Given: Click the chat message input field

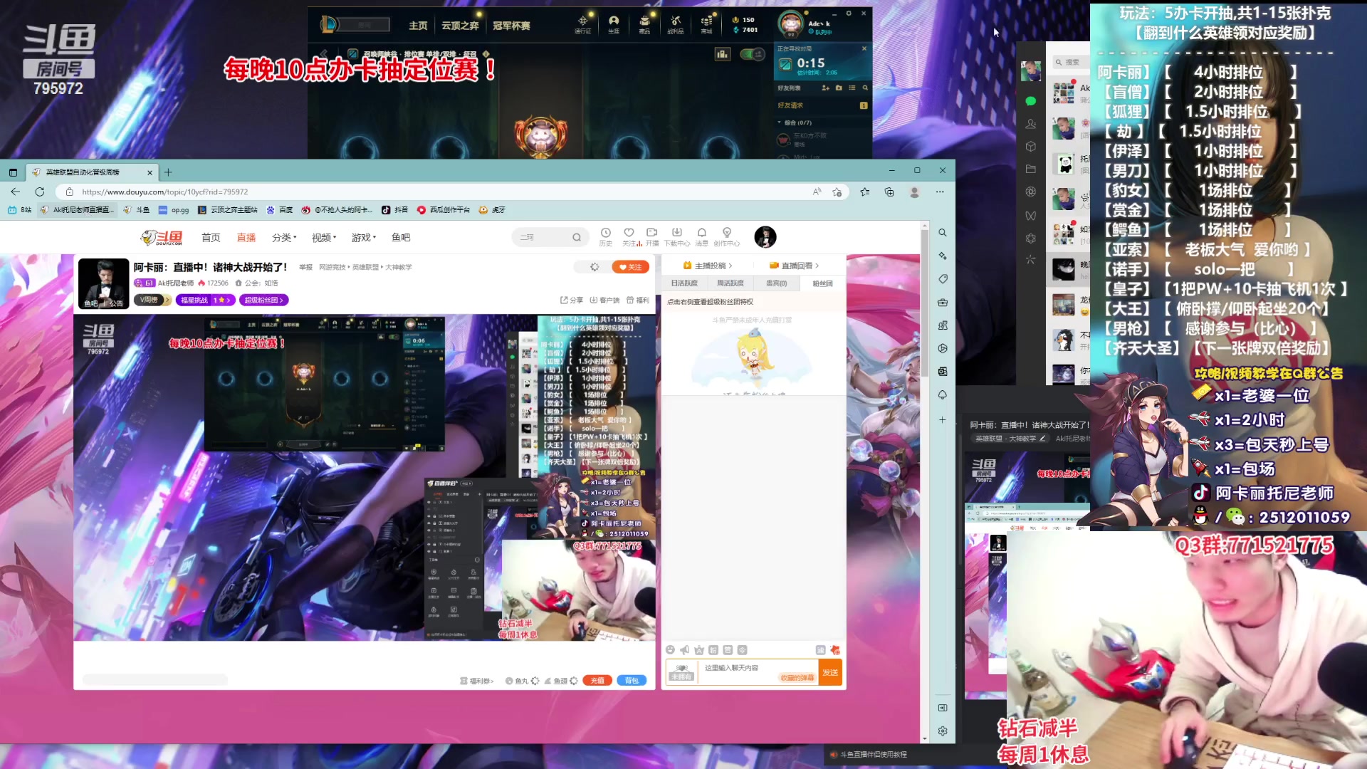Looking at the screenshot, I should tap(740, 668).
